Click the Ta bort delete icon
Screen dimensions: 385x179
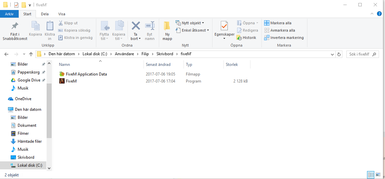(136, 26)
